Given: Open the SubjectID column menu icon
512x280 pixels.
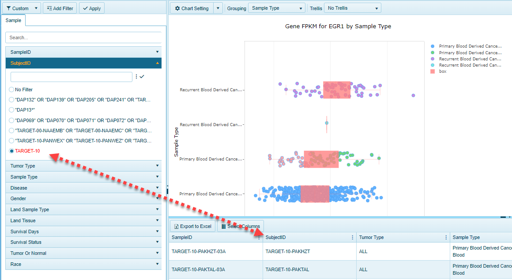Looking at the screenshot, I should [352, 237].
